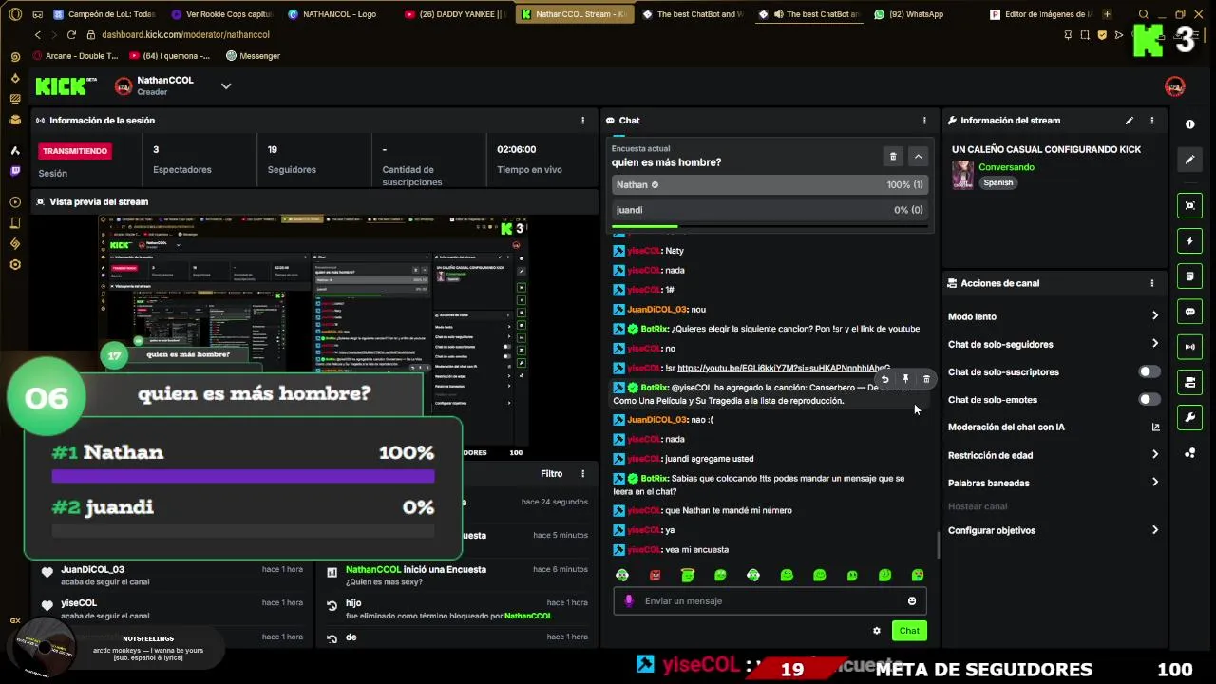Switch to WhatsApp browser tab

pyautogui.click(x=909, y=14)
